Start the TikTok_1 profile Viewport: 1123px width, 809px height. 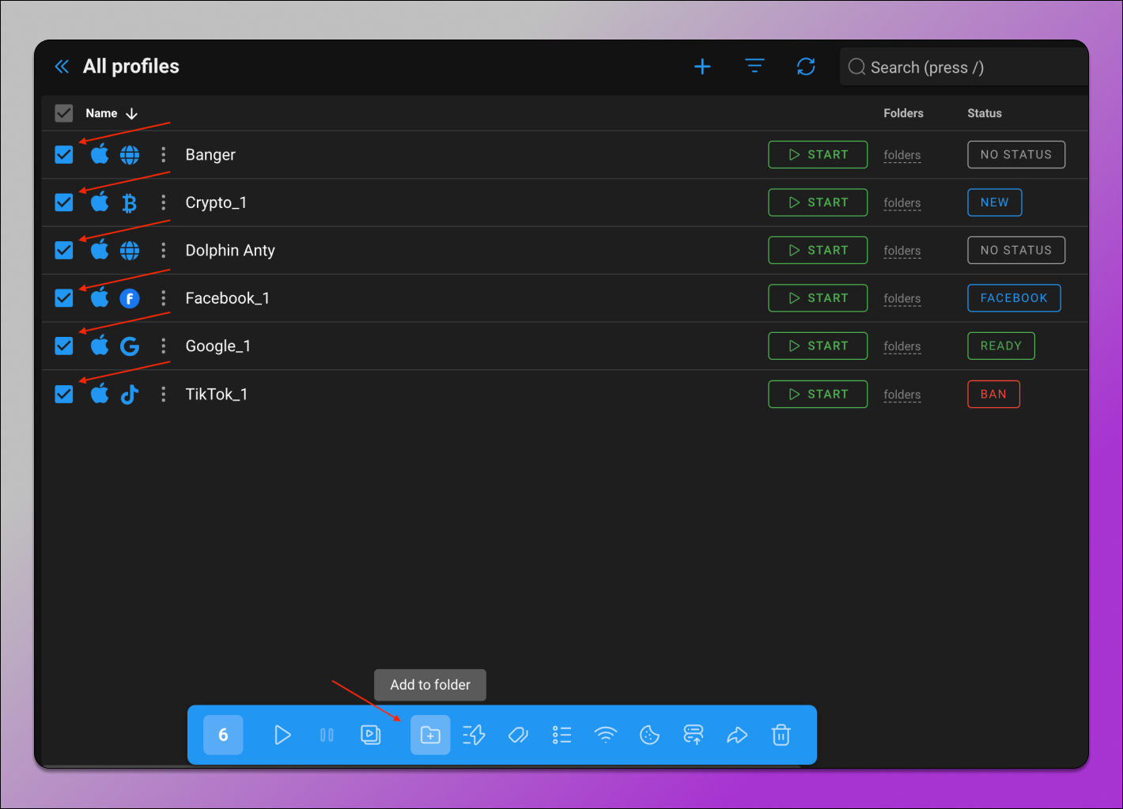[x=818, y=394]
